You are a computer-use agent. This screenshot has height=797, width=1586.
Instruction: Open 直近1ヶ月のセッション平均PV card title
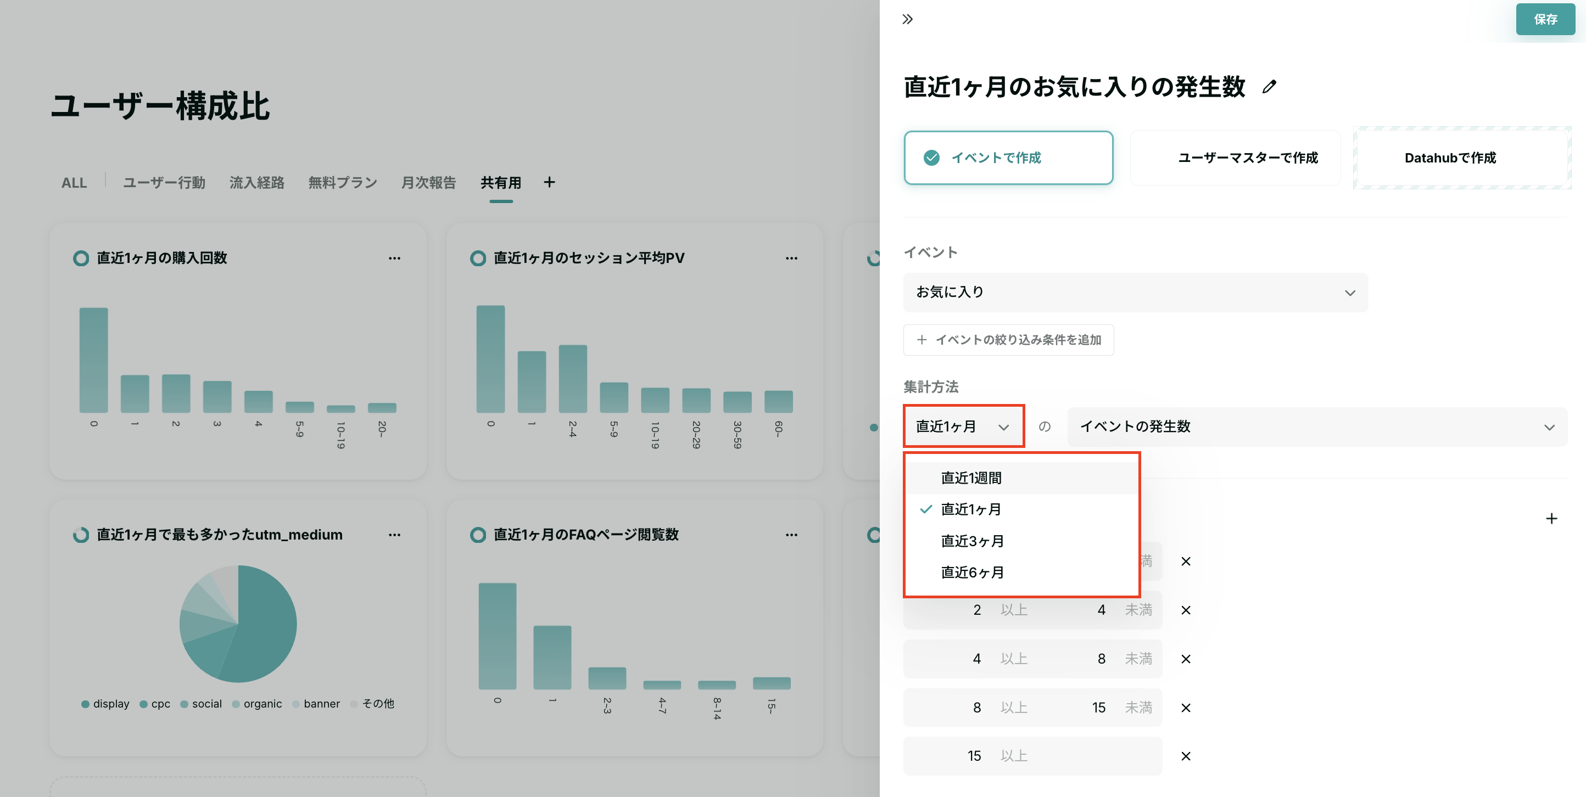[x=589, y=258]
